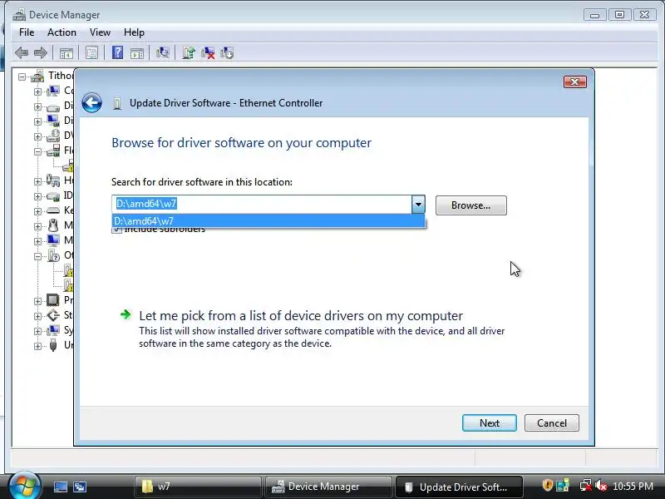Viewport: 665px width, 499px height.
Task: Switch to Device Manager taskbar button
Action: tap(328, 487)
